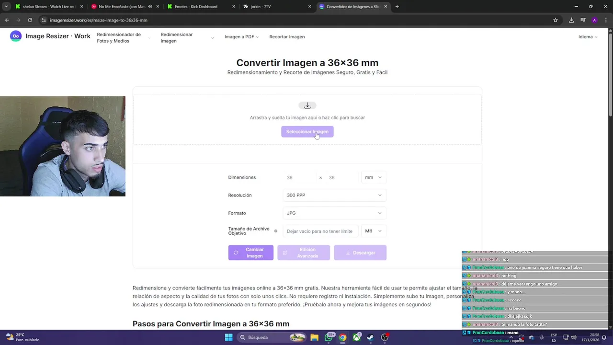This screenshot has width=613, height=345.
Task: Click the Cambiar Imagen button
Action: coord(250,253)
